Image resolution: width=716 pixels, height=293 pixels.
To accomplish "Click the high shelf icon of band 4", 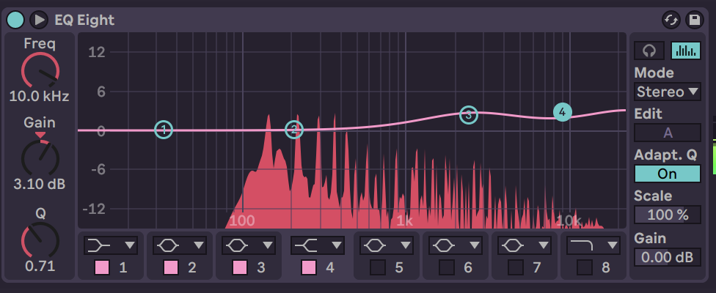I will click(305, 245).
